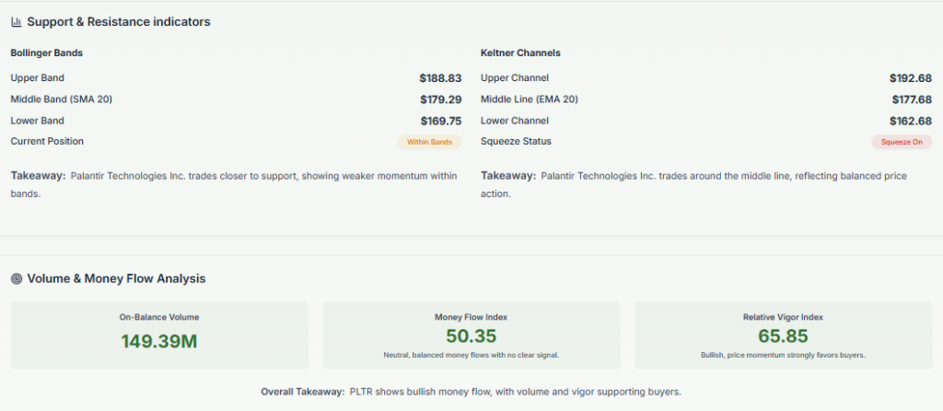Select the Relative Vigor Index card

[783, 335]
